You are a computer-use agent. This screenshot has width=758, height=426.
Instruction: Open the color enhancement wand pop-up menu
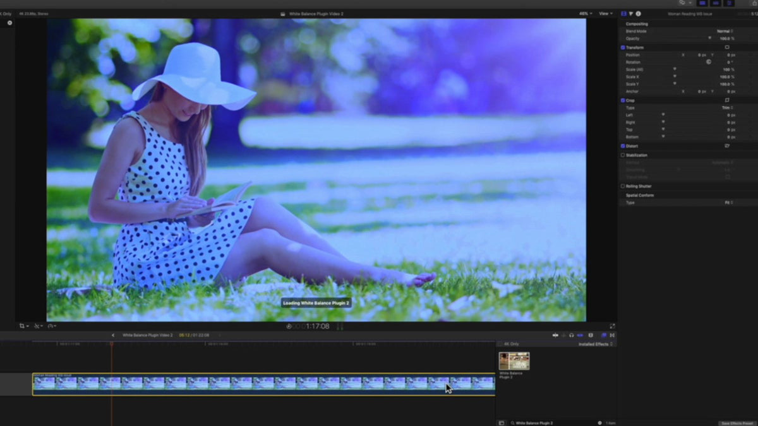pos(38,326)
